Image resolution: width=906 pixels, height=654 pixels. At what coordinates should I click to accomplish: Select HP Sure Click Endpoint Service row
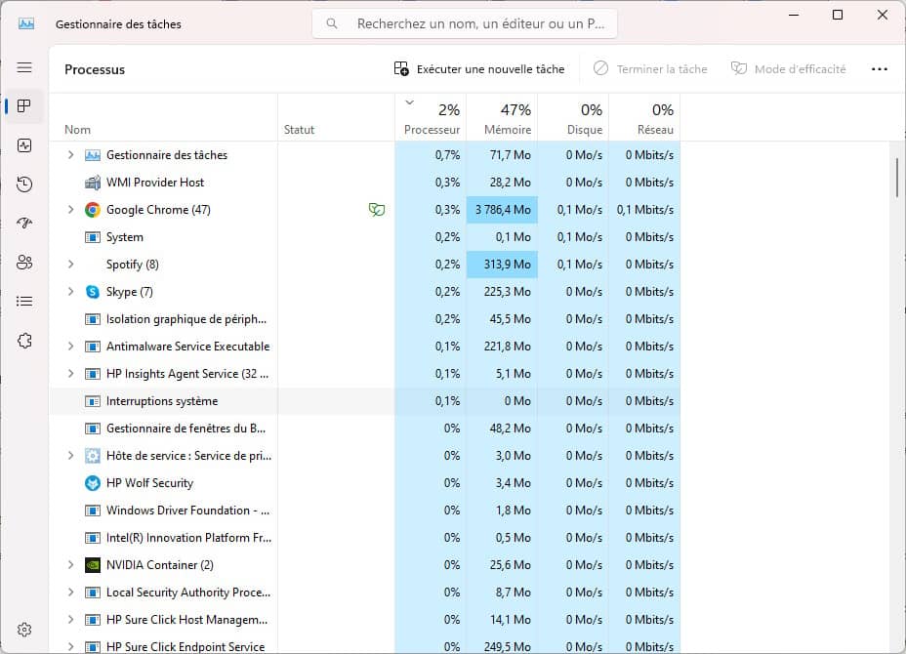coord(364,646)
